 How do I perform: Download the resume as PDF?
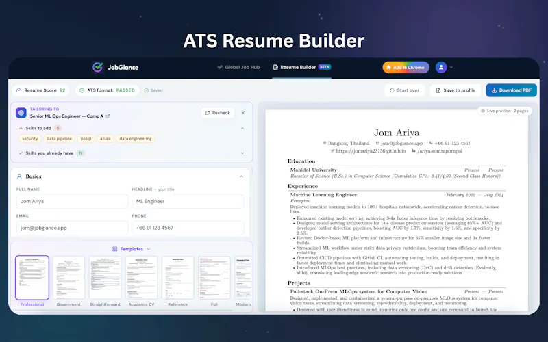tap(511, 90)
